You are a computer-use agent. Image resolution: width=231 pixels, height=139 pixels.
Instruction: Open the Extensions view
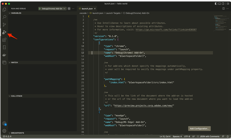point(4,40)
